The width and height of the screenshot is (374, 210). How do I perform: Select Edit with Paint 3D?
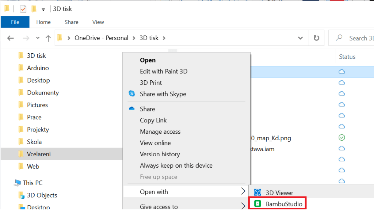164,71
